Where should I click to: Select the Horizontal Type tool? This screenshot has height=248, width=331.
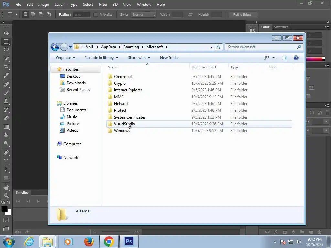coord(6,161)
